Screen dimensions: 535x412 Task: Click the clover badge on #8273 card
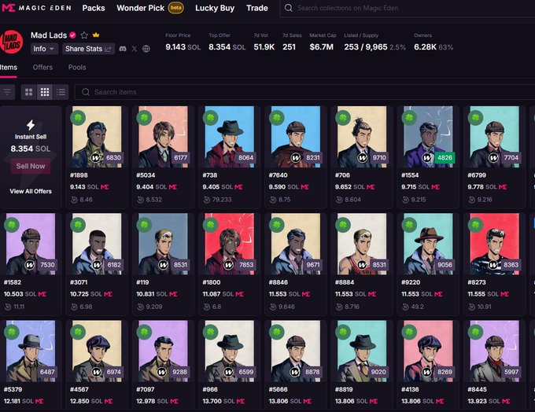tap(475, 225)
